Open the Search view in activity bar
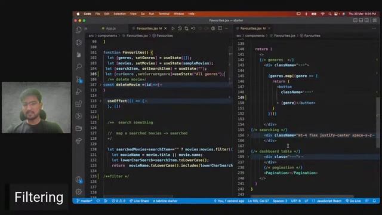 tap(79, 66)
